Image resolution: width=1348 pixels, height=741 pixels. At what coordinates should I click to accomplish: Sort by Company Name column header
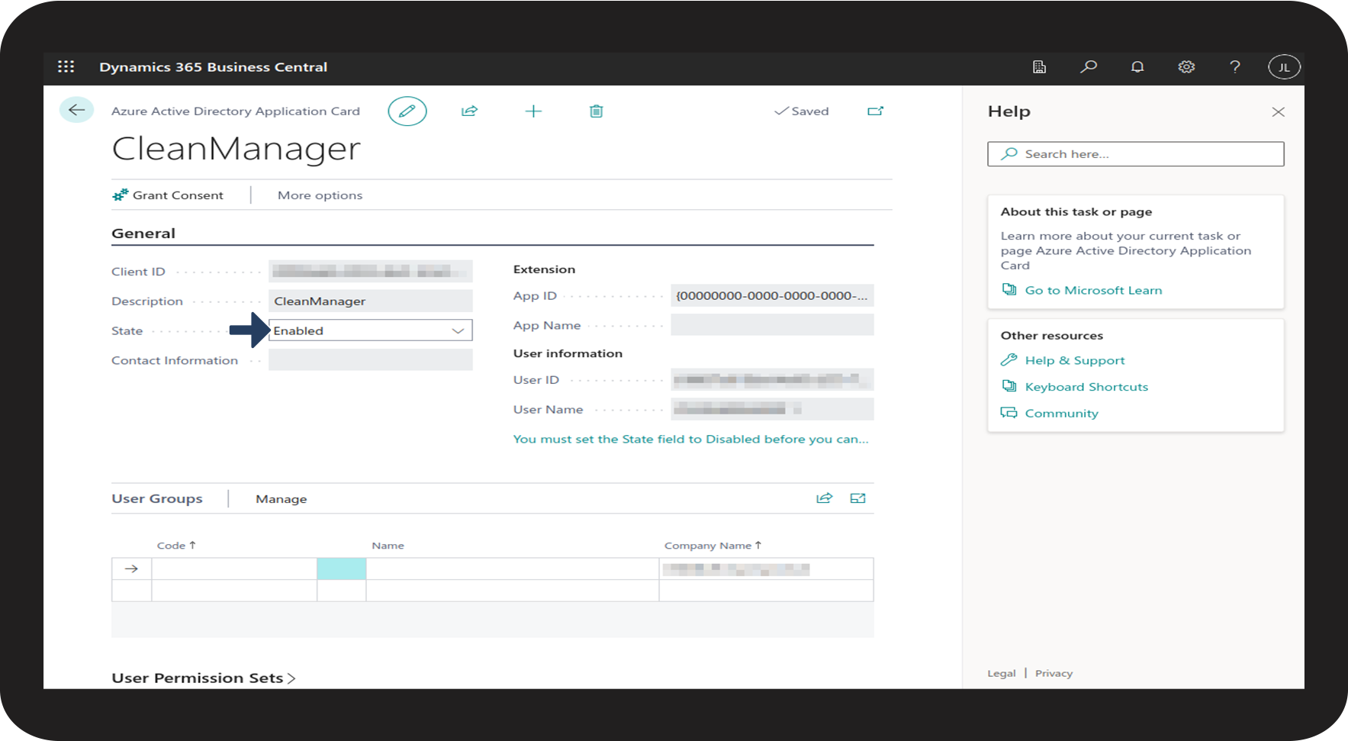(713, 545)
